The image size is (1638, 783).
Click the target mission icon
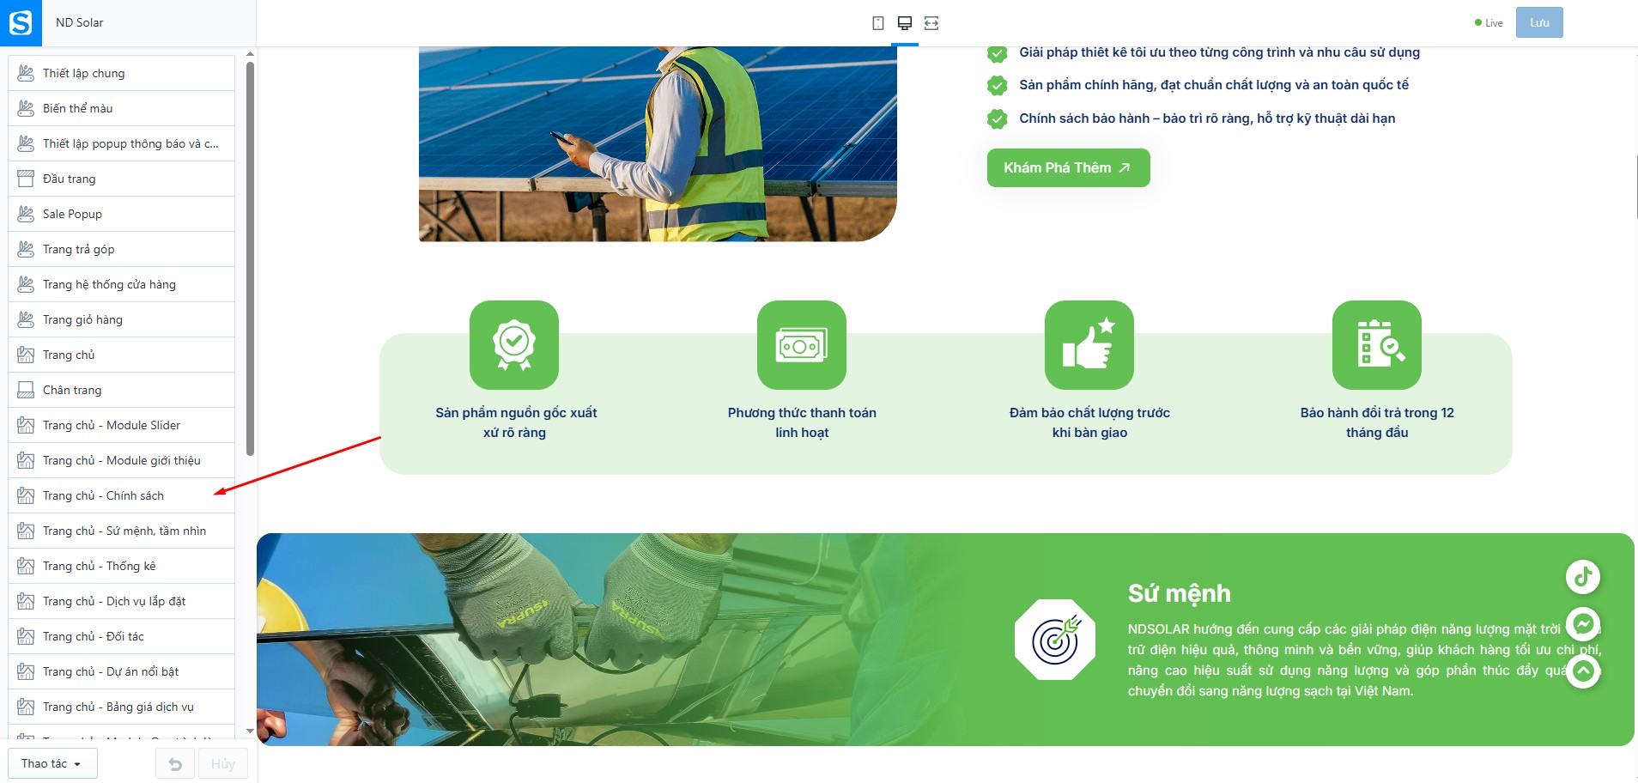[1055, 640]
